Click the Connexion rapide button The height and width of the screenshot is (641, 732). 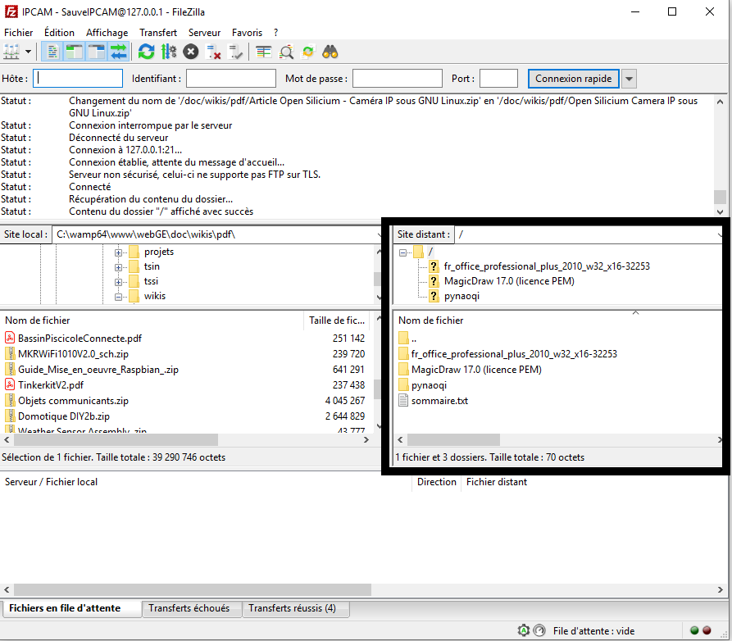tap(573, 79)
